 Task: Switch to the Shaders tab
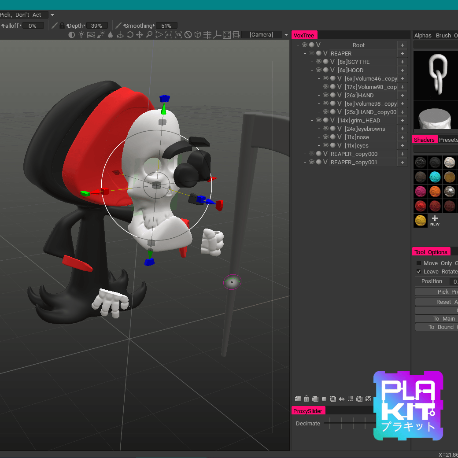point(424,140)
